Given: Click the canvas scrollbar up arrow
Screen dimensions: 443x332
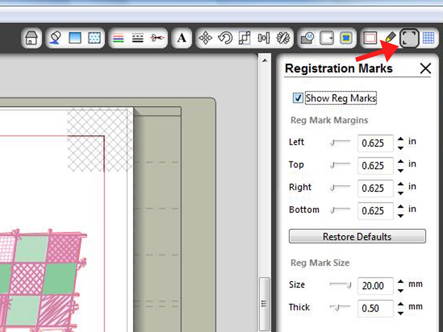Looking at the screenshot, I should point(264,61).
